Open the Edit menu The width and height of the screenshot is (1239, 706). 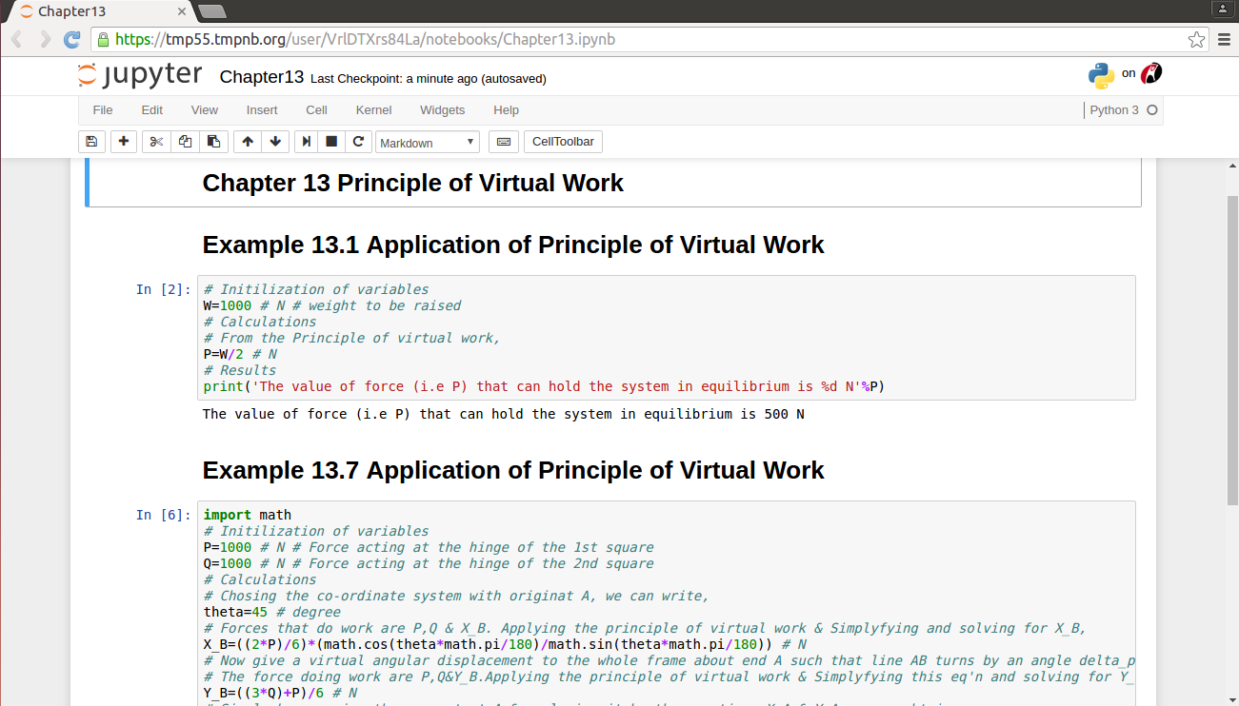(x=152, y=110)
